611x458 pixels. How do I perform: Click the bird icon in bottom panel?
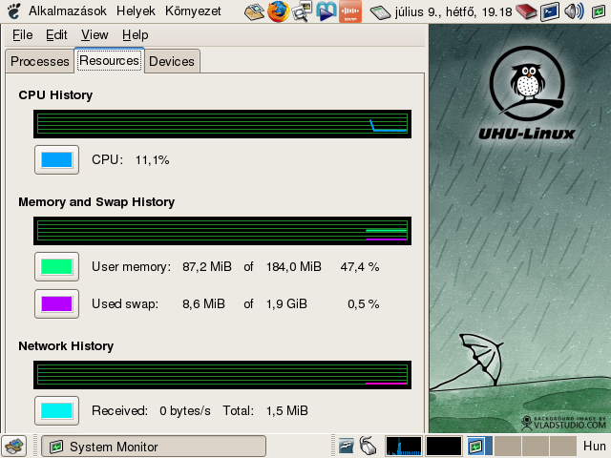click(x=346, y=447)
